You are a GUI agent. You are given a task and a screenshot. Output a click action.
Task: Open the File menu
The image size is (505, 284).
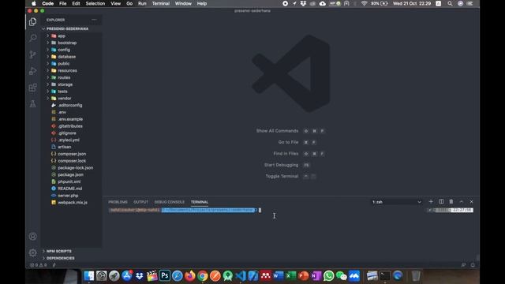click(x=63, y=3)
